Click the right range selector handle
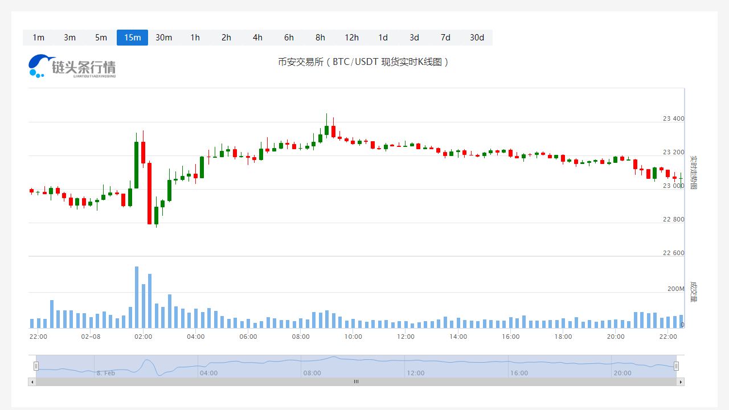Screen dimensions: 729x410 (676, 366)
